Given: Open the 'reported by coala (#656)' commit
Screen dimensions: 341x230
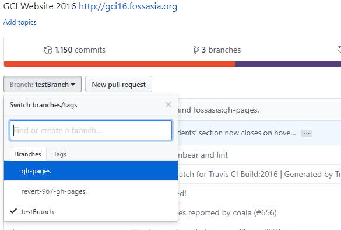Looking at the screenshot, I should [x=227, y=212].
